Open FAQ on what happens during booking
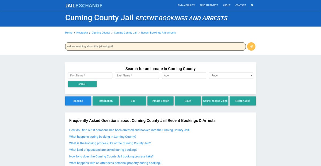 (x=103, y=137)
